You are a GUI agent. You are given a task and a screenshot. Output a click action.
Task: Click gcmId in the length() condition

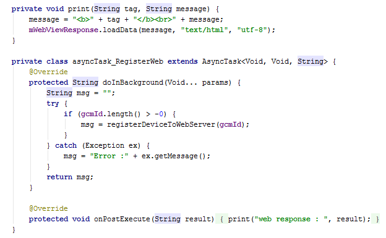pyautogui.click(x=92, y=114)
